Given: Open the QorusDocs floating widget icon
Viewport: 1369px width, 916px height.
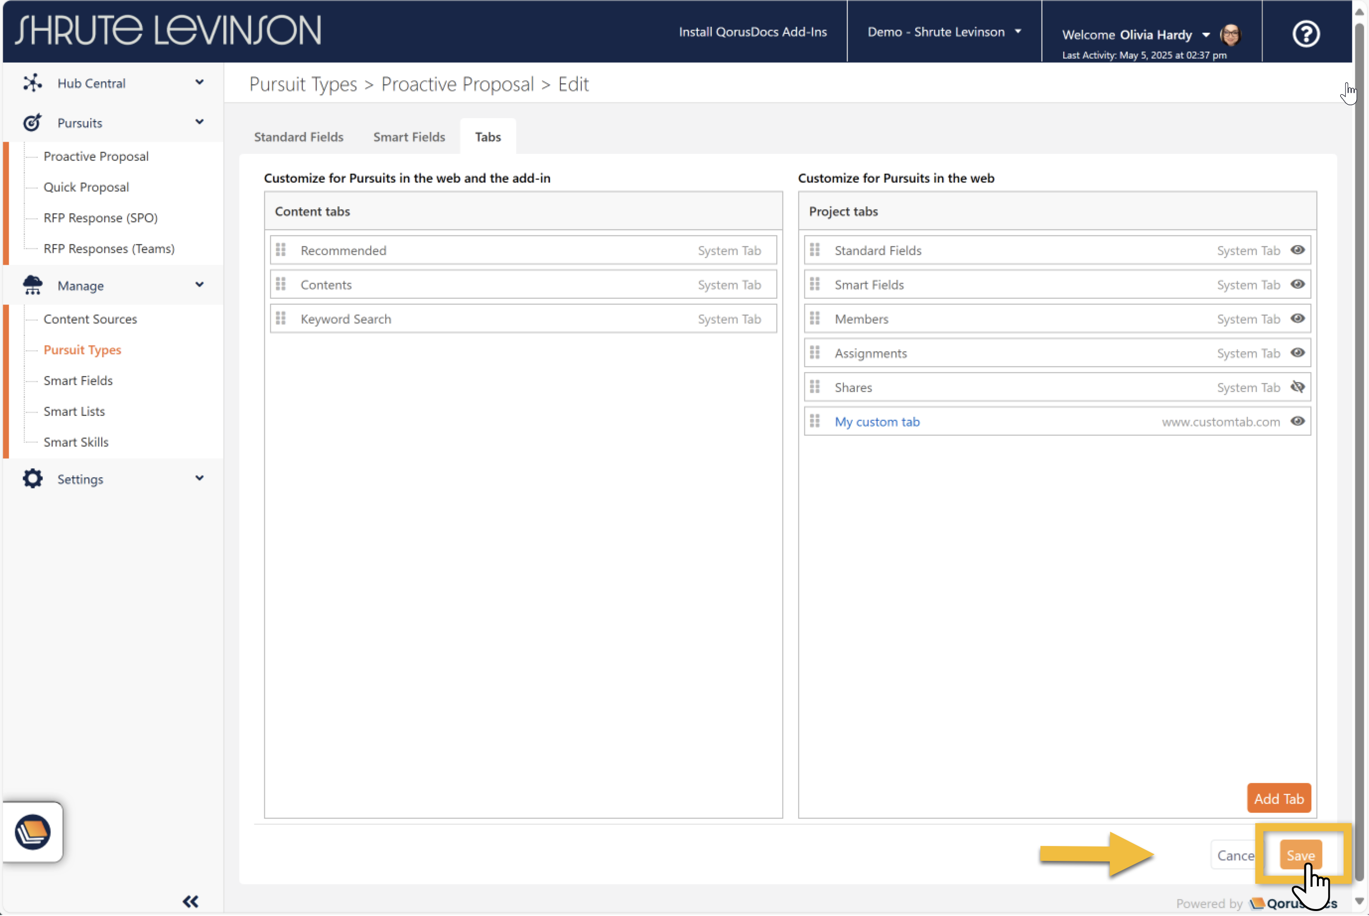Looking at the screenshot, I should tap(33, 831).
